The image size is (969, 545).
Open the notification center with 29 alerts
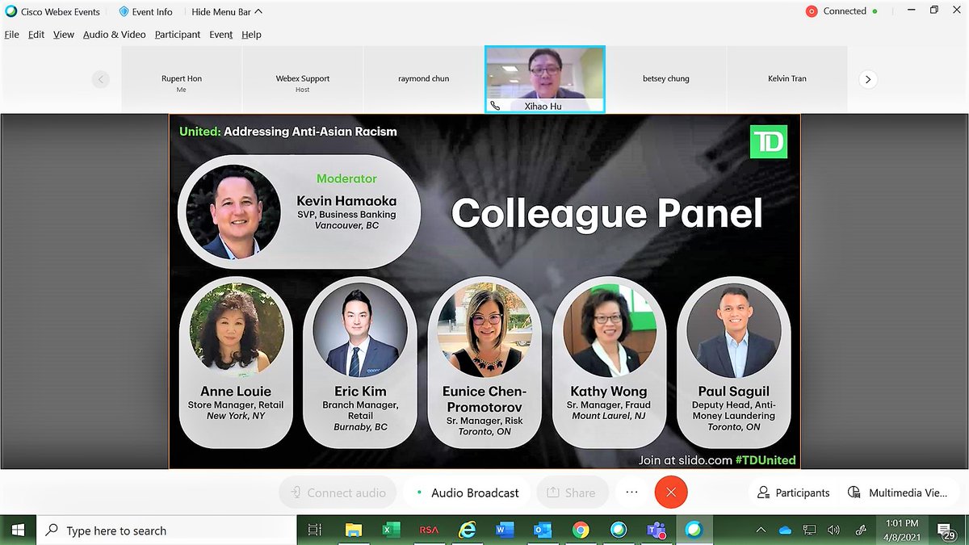pyautogui.click(x=945, y=530)
